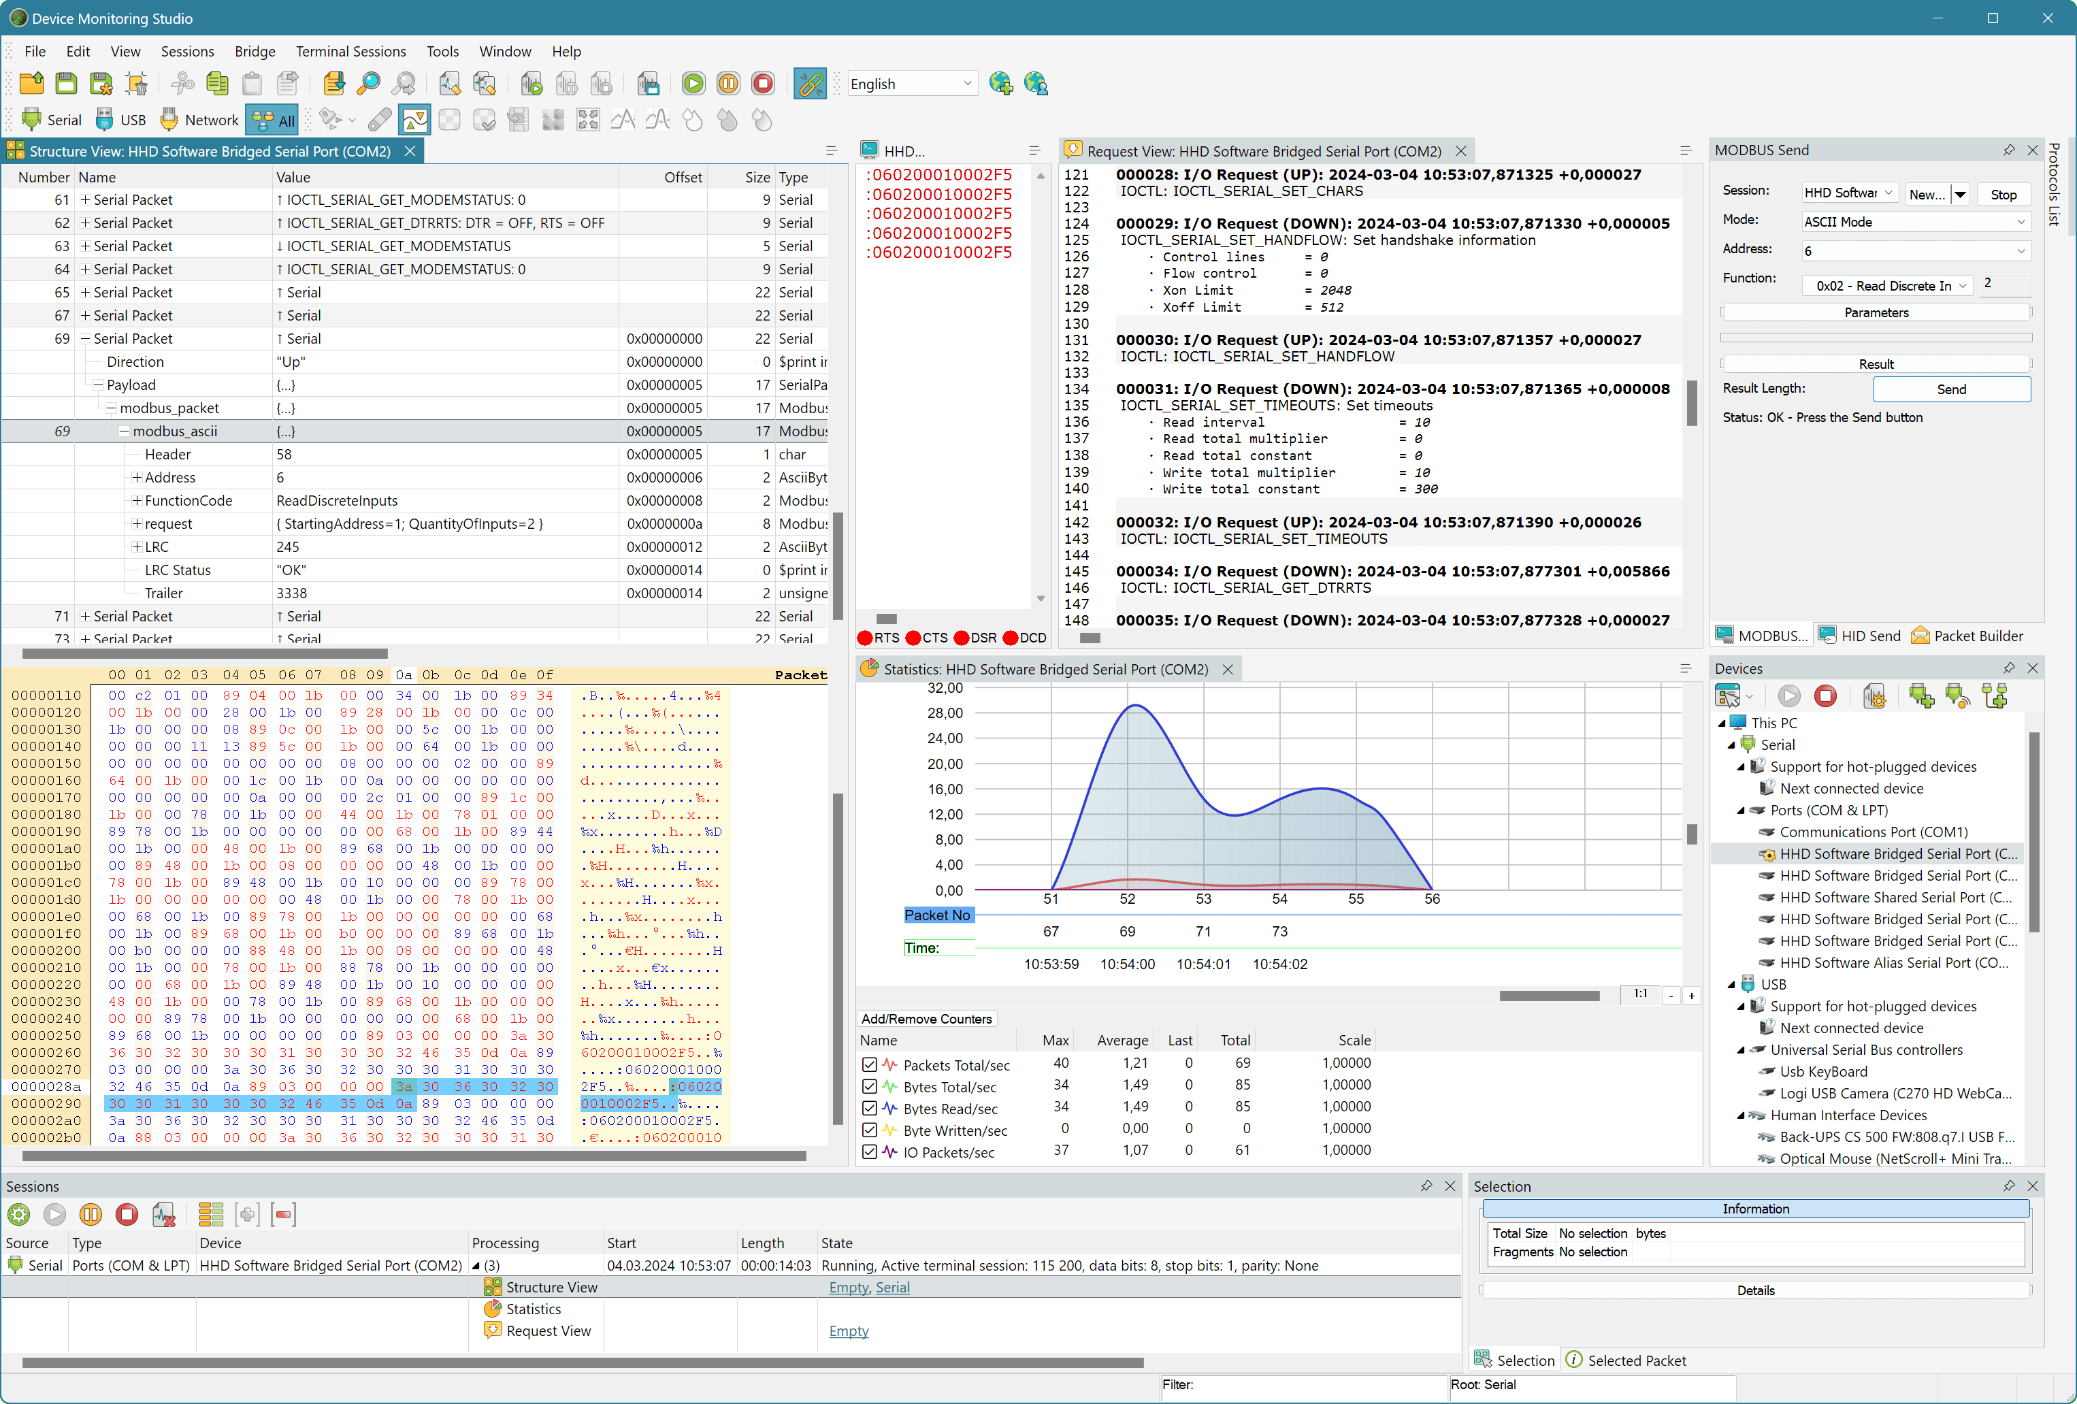Select the USB device filter icon

coord(120,120)
